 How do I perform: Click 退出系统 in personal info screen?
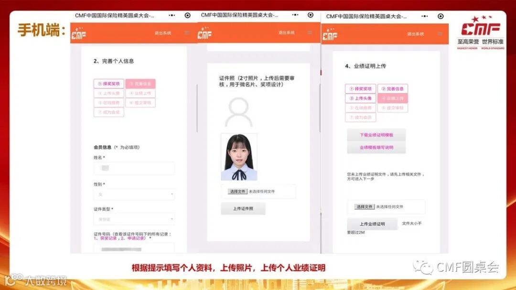point(163,33)
